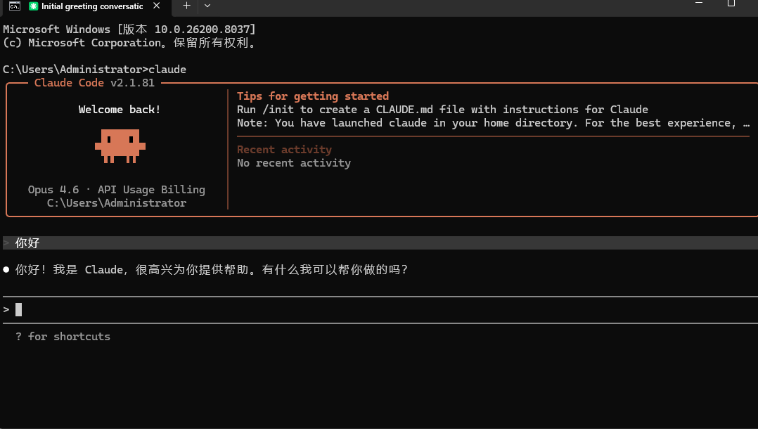The width and height of the screenshot is (758, 433).
Task: Expand the new tab profile dropdown chevron
Action: pos(207,6)
